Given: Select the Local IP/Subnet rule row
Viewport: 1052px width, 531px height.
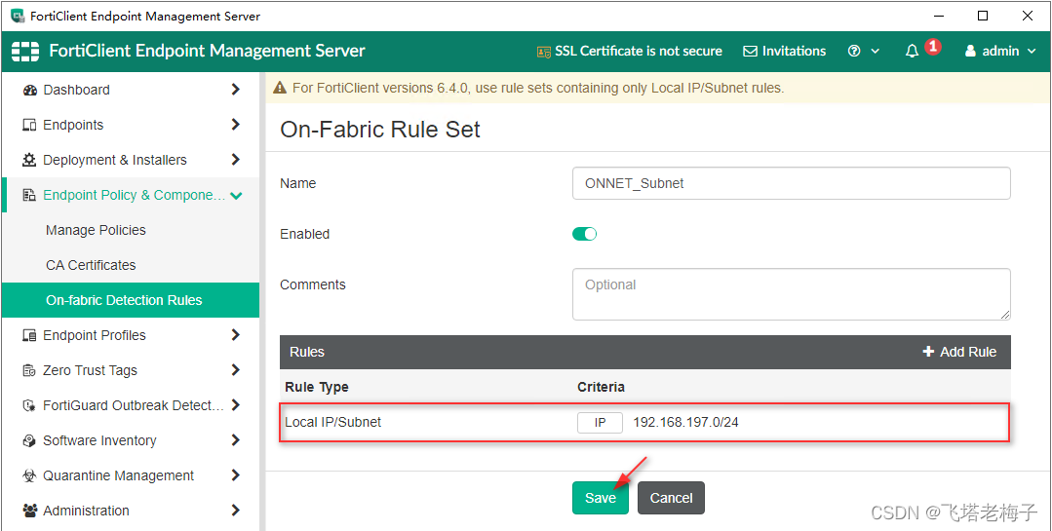Looking at the screenshot, I should (644, 423).
